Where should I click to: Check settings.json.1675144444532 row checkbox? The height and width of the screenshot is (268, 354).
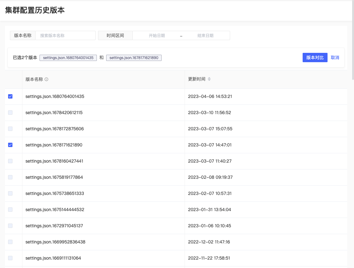point(10,210)
